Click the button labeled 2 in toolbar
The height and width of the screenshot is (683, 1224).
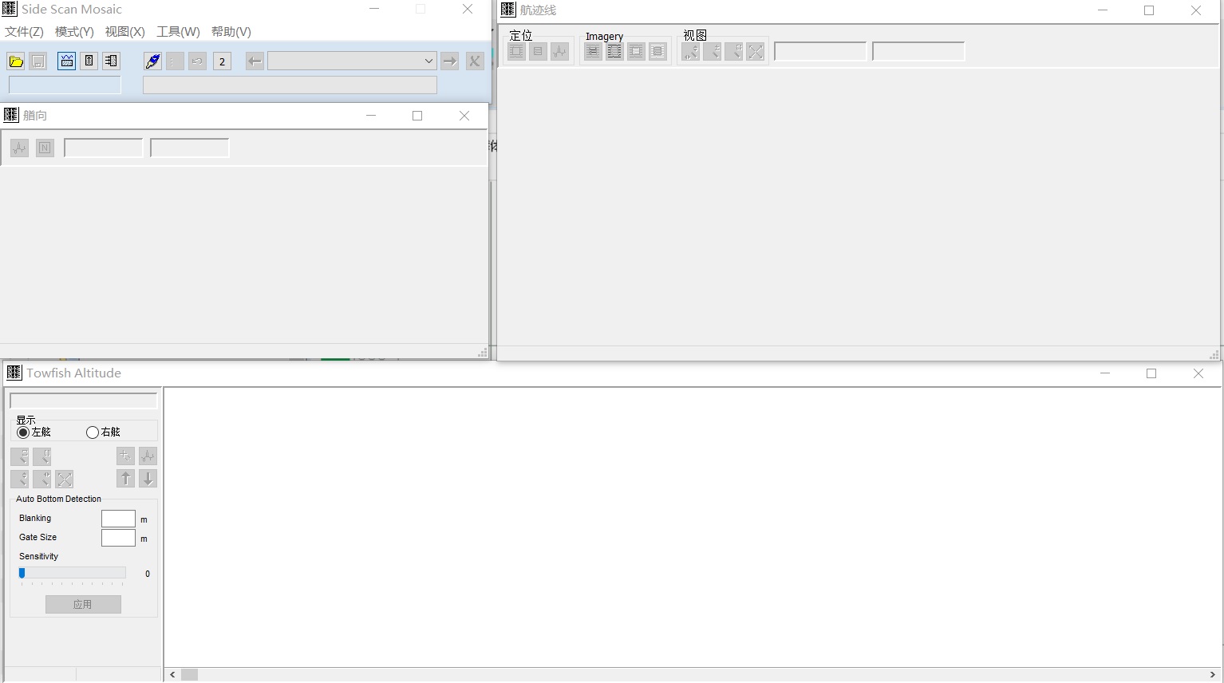(222, 61)
